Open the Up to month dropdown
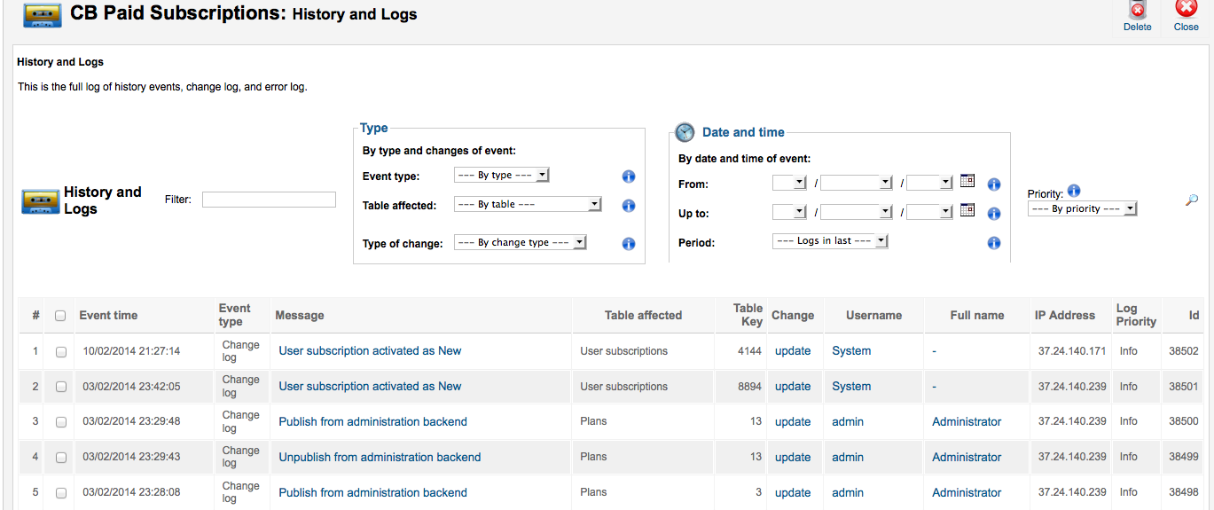 857,212
